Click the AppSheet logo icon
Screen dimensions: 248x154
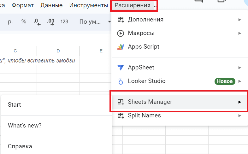(121, 68)
